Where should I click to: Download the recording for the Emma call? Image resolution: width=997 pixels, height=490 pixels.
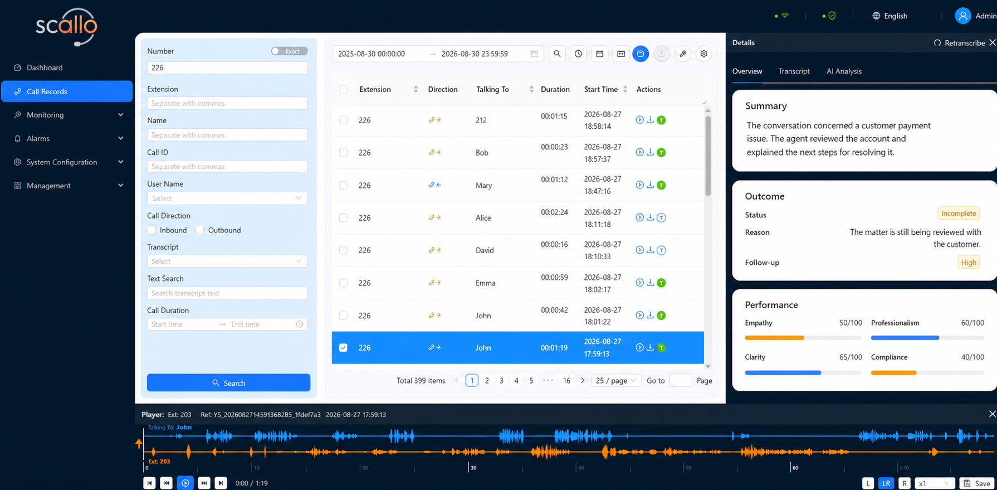[650, 283]
